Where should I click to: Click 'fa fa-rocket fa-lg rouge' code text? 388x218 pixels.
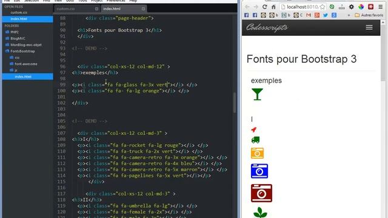[x=145, y=145]
